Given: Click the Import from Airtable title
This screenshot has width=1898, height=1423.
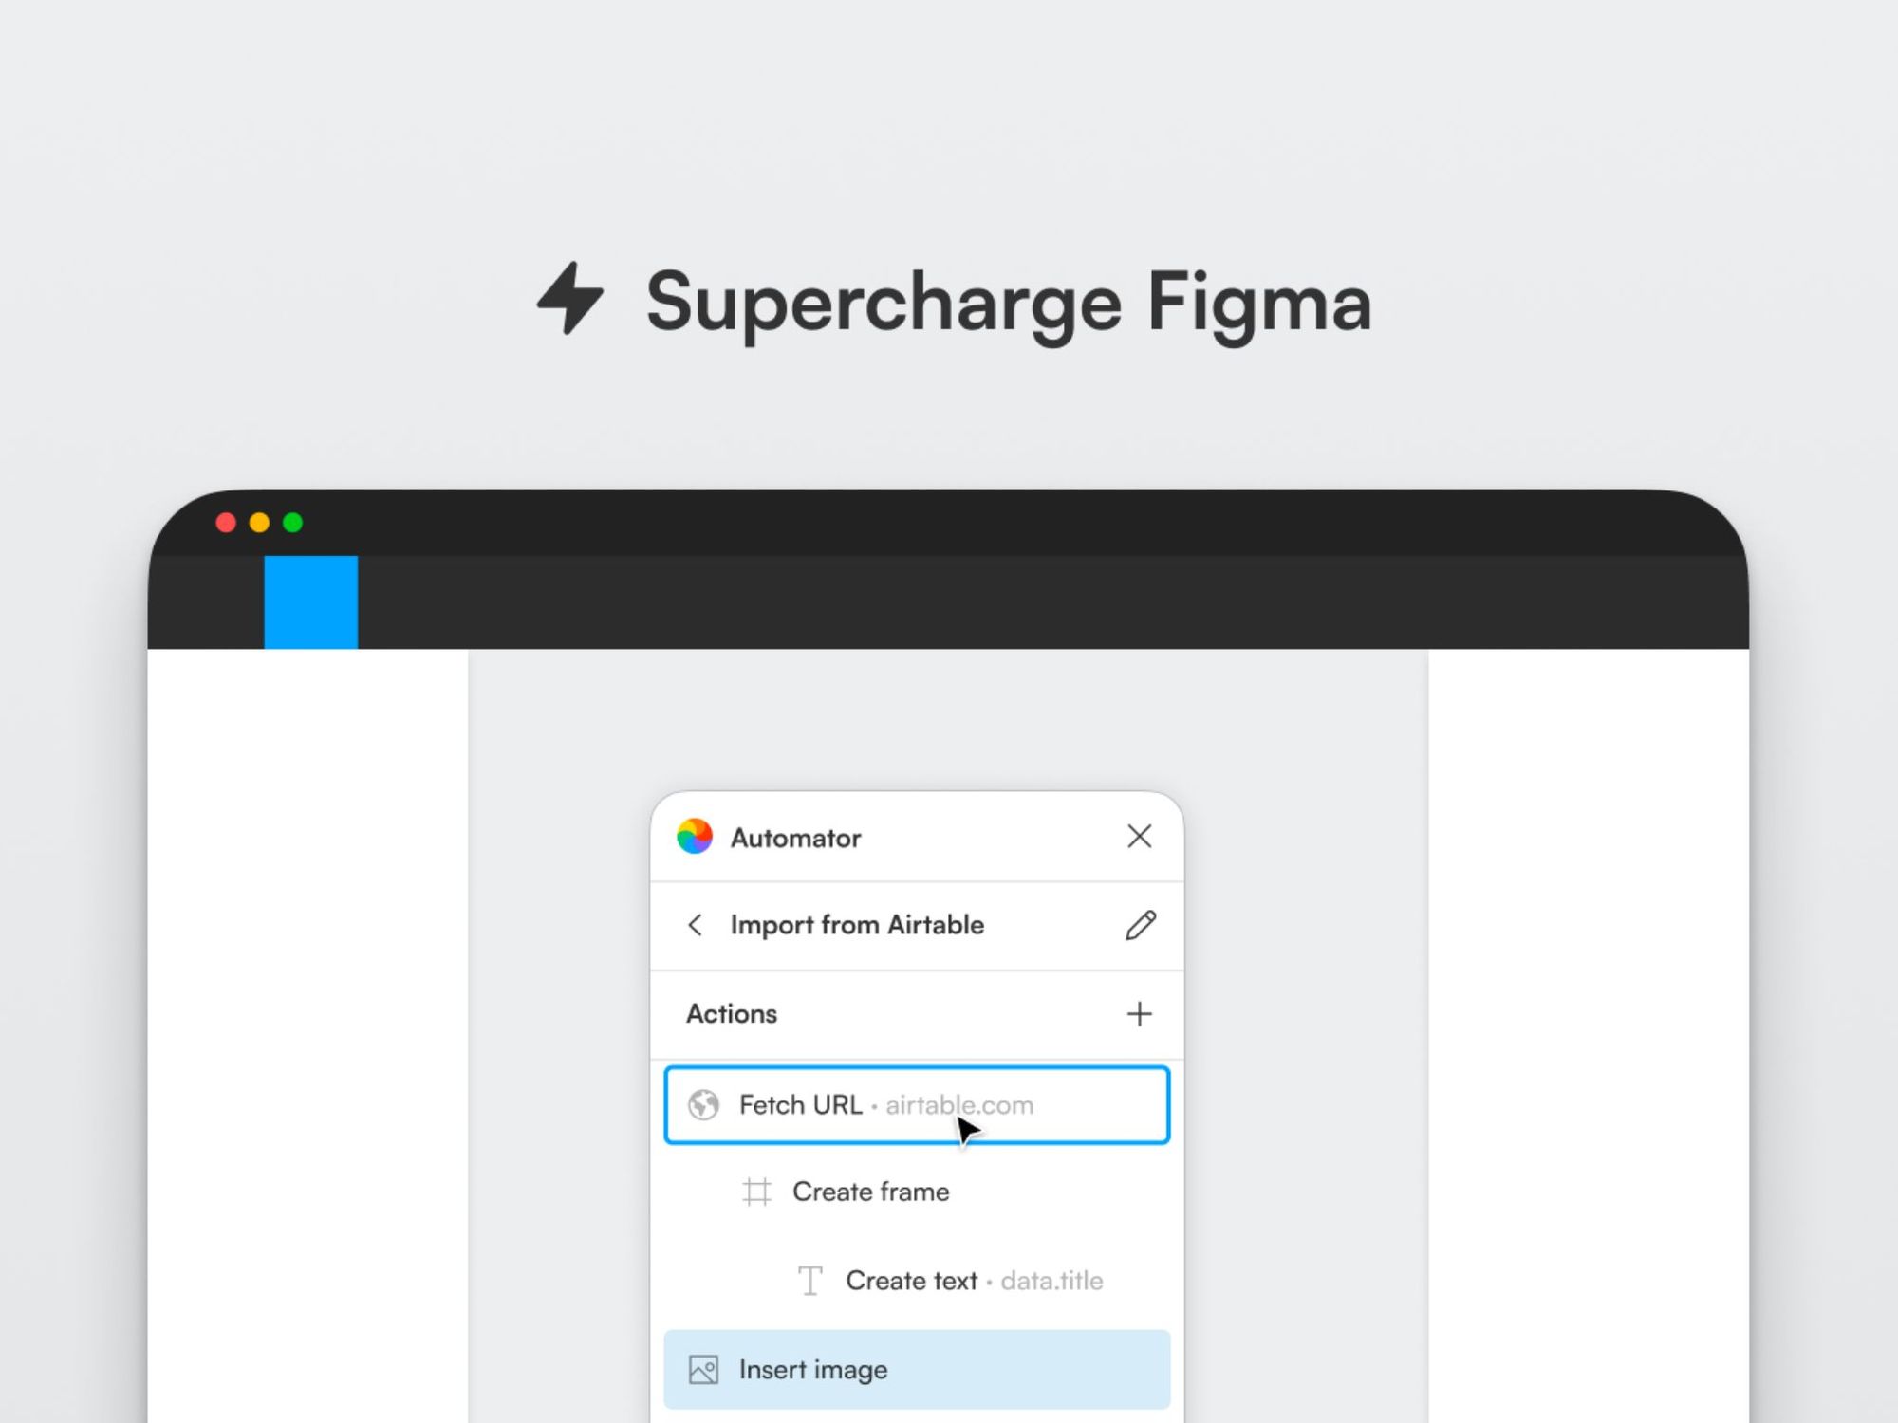Looking at the screenshot, I should [857, 925].
